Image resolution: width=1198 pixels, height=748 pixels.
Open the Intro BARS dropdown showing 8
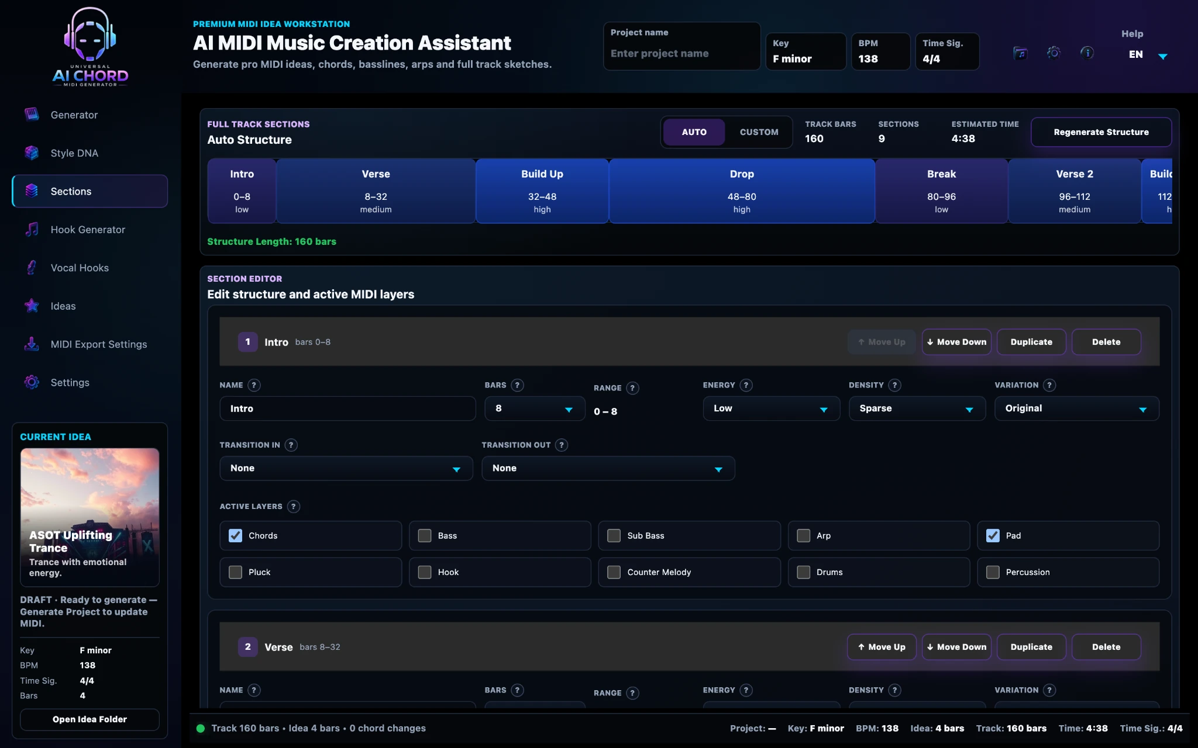tap(535, 408)
